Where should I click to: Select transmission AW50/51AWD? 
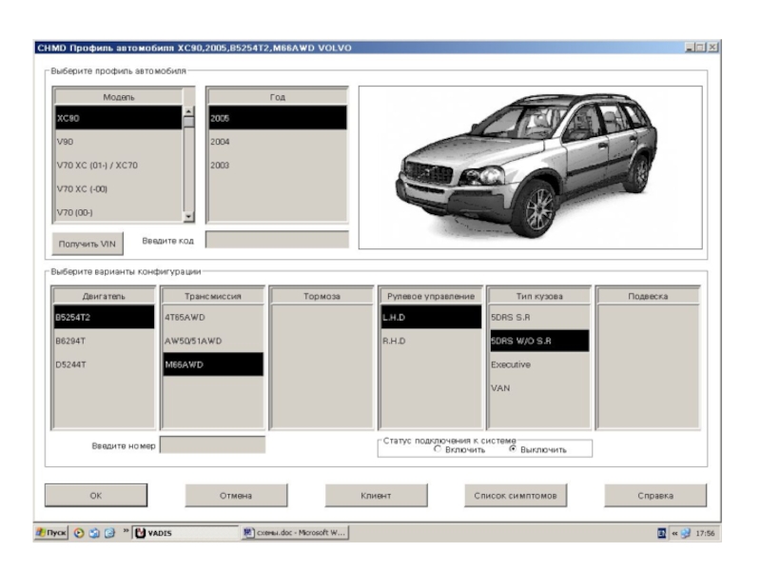tap(213, 341)
